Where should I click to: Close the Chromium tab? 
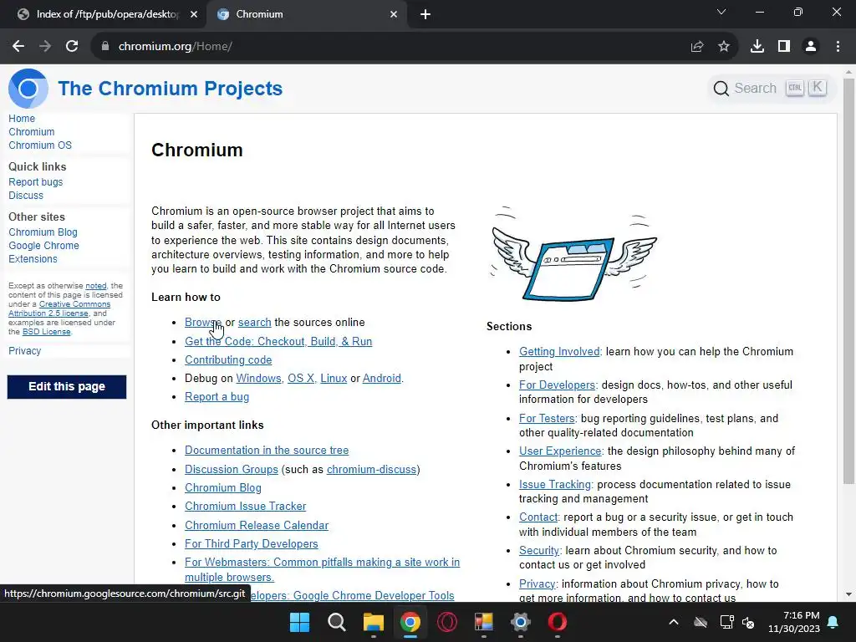click(394, 14)
